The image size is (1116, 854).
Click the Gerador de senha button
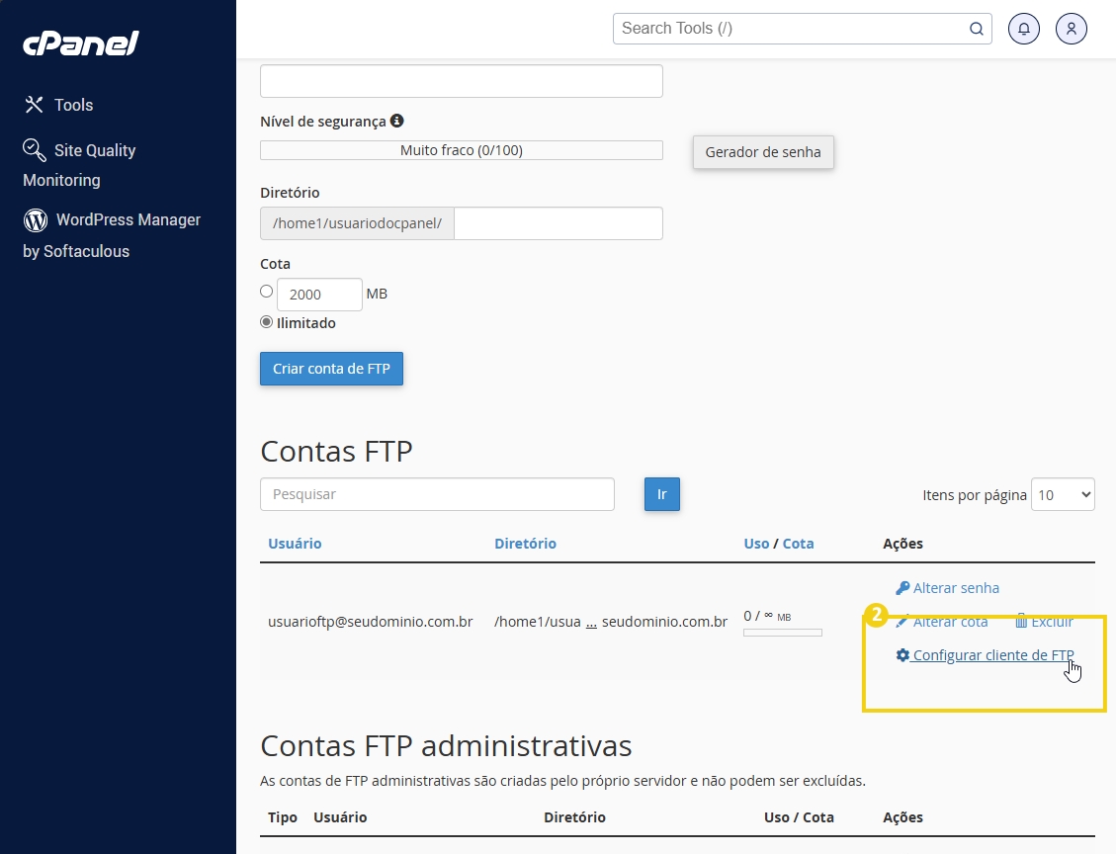pos(763,152)
